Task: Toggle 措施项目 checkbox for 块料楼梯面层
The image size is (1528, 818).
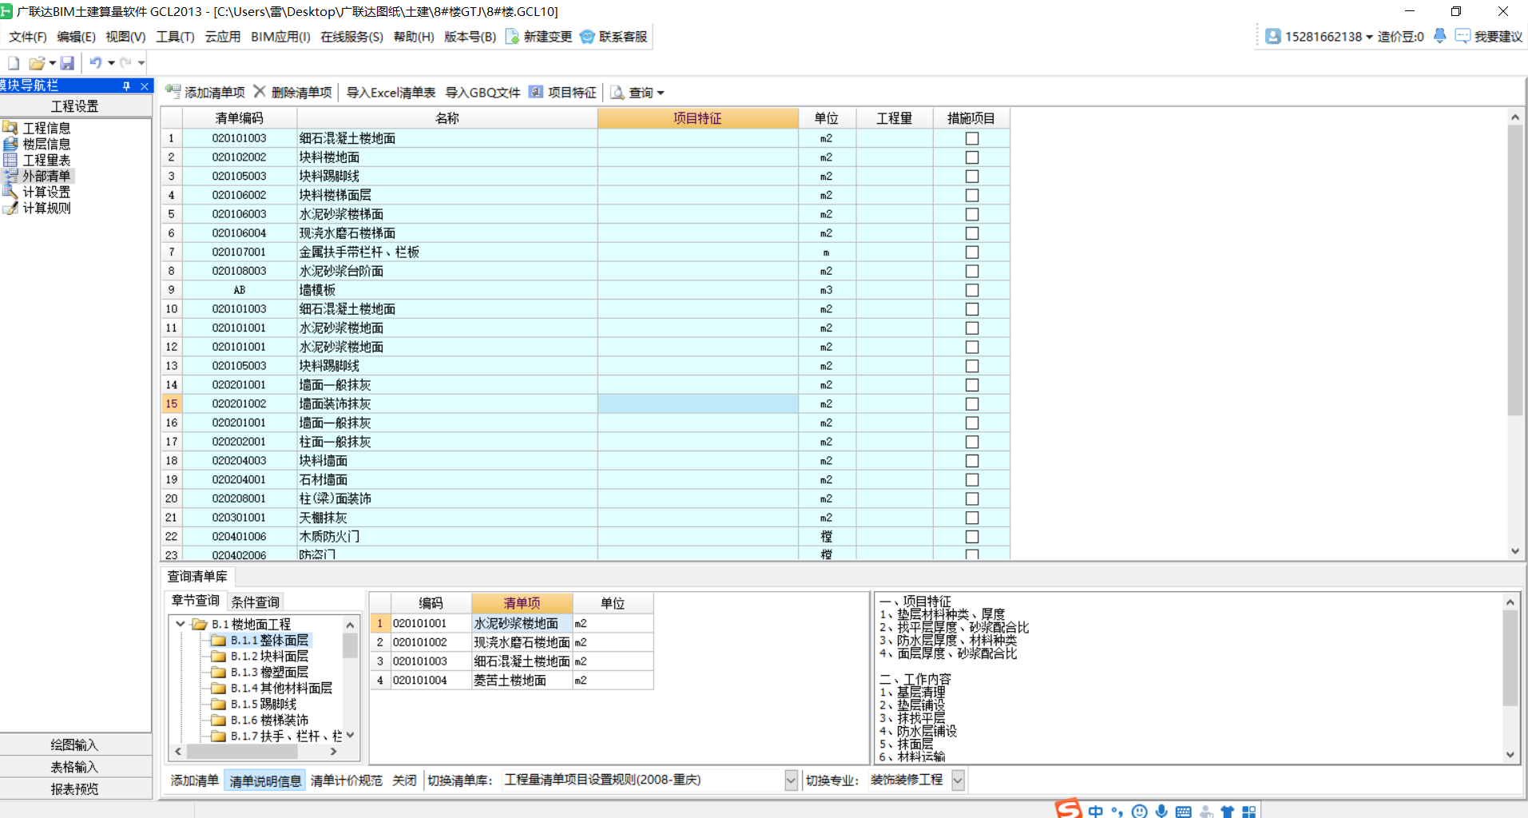Action: click(972, 195)
